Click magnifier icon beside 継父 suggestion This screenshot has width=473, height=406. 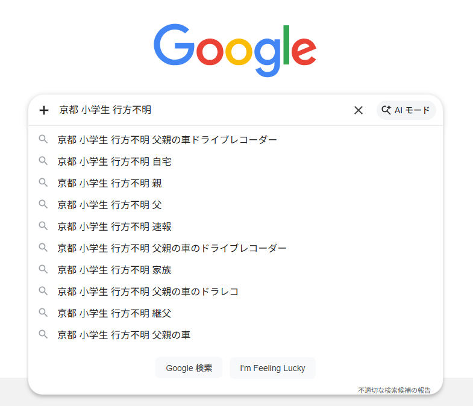pyautogui.click(x=43, y=313)
